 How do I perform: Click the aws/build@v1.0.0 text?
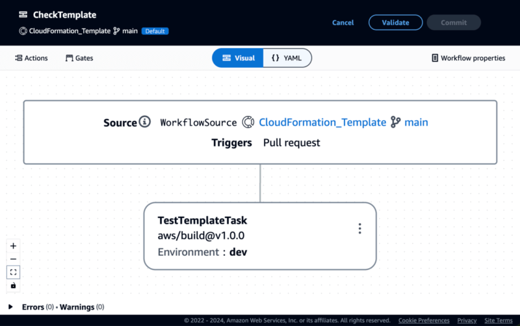(x=201, y=236)
